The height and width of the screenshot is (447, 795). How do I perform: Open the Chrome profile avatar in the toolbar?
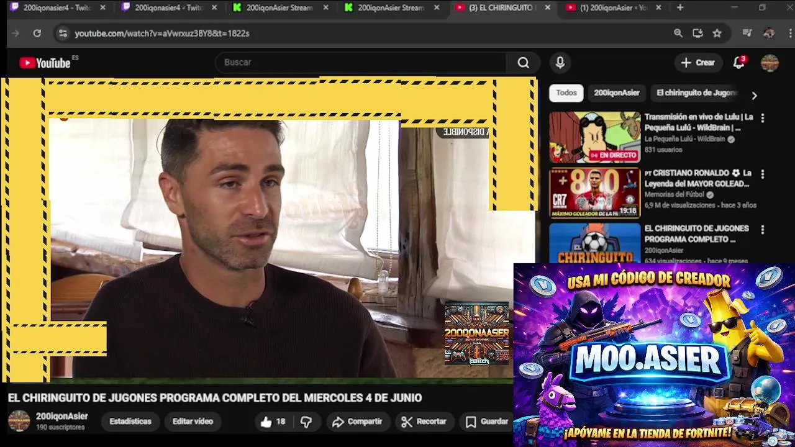click(x=769, y=34)
